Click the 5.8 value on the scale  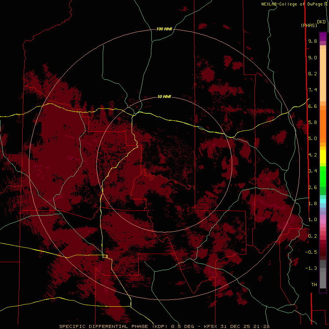[x=313, y=122]
